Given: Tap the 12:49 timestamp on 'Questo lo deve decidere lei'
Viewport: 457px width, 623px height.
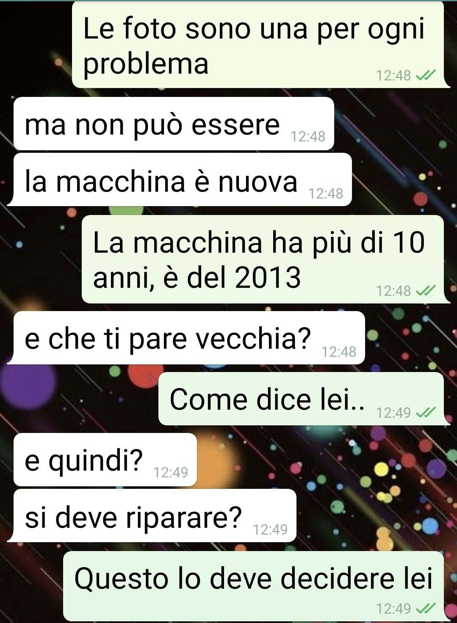Looking at the screenshot, I should (393, 609).
